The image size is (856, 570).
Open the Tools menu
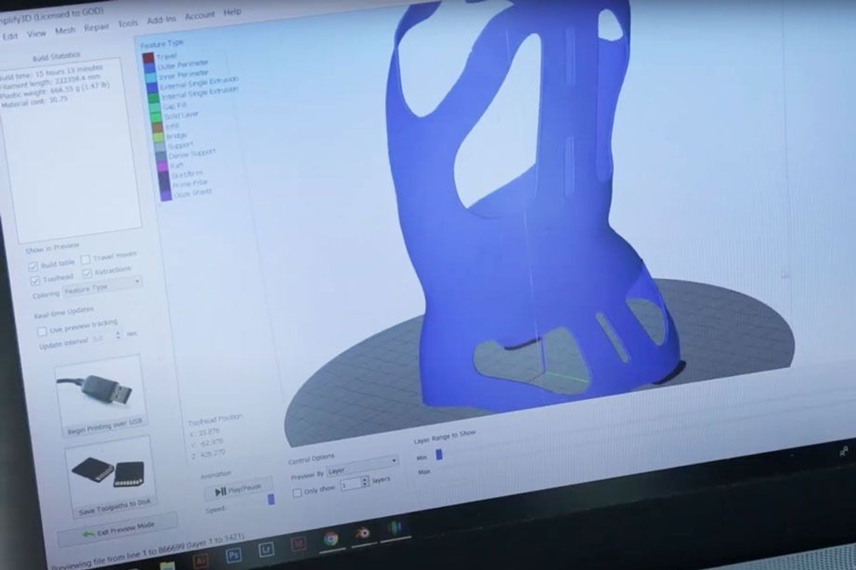[x=128, y=23]
